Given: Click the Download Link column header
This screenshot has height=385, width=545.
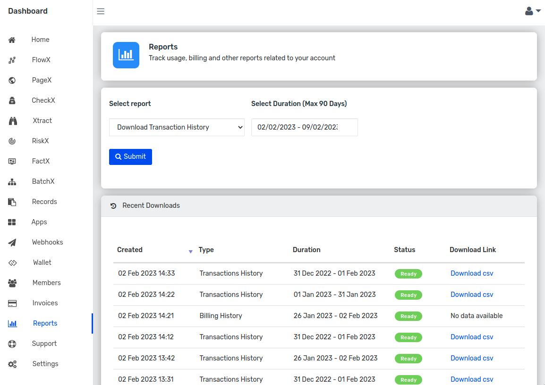Looking at the screenshot, I should click(473, 250).
